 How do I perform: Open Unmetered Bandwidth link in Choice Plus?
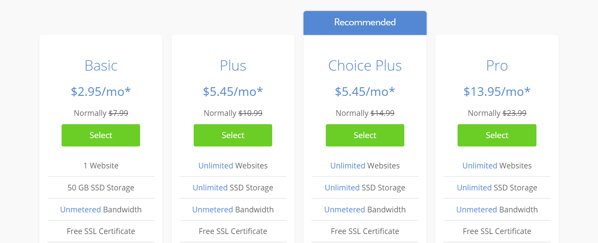[x=345, y=209]
